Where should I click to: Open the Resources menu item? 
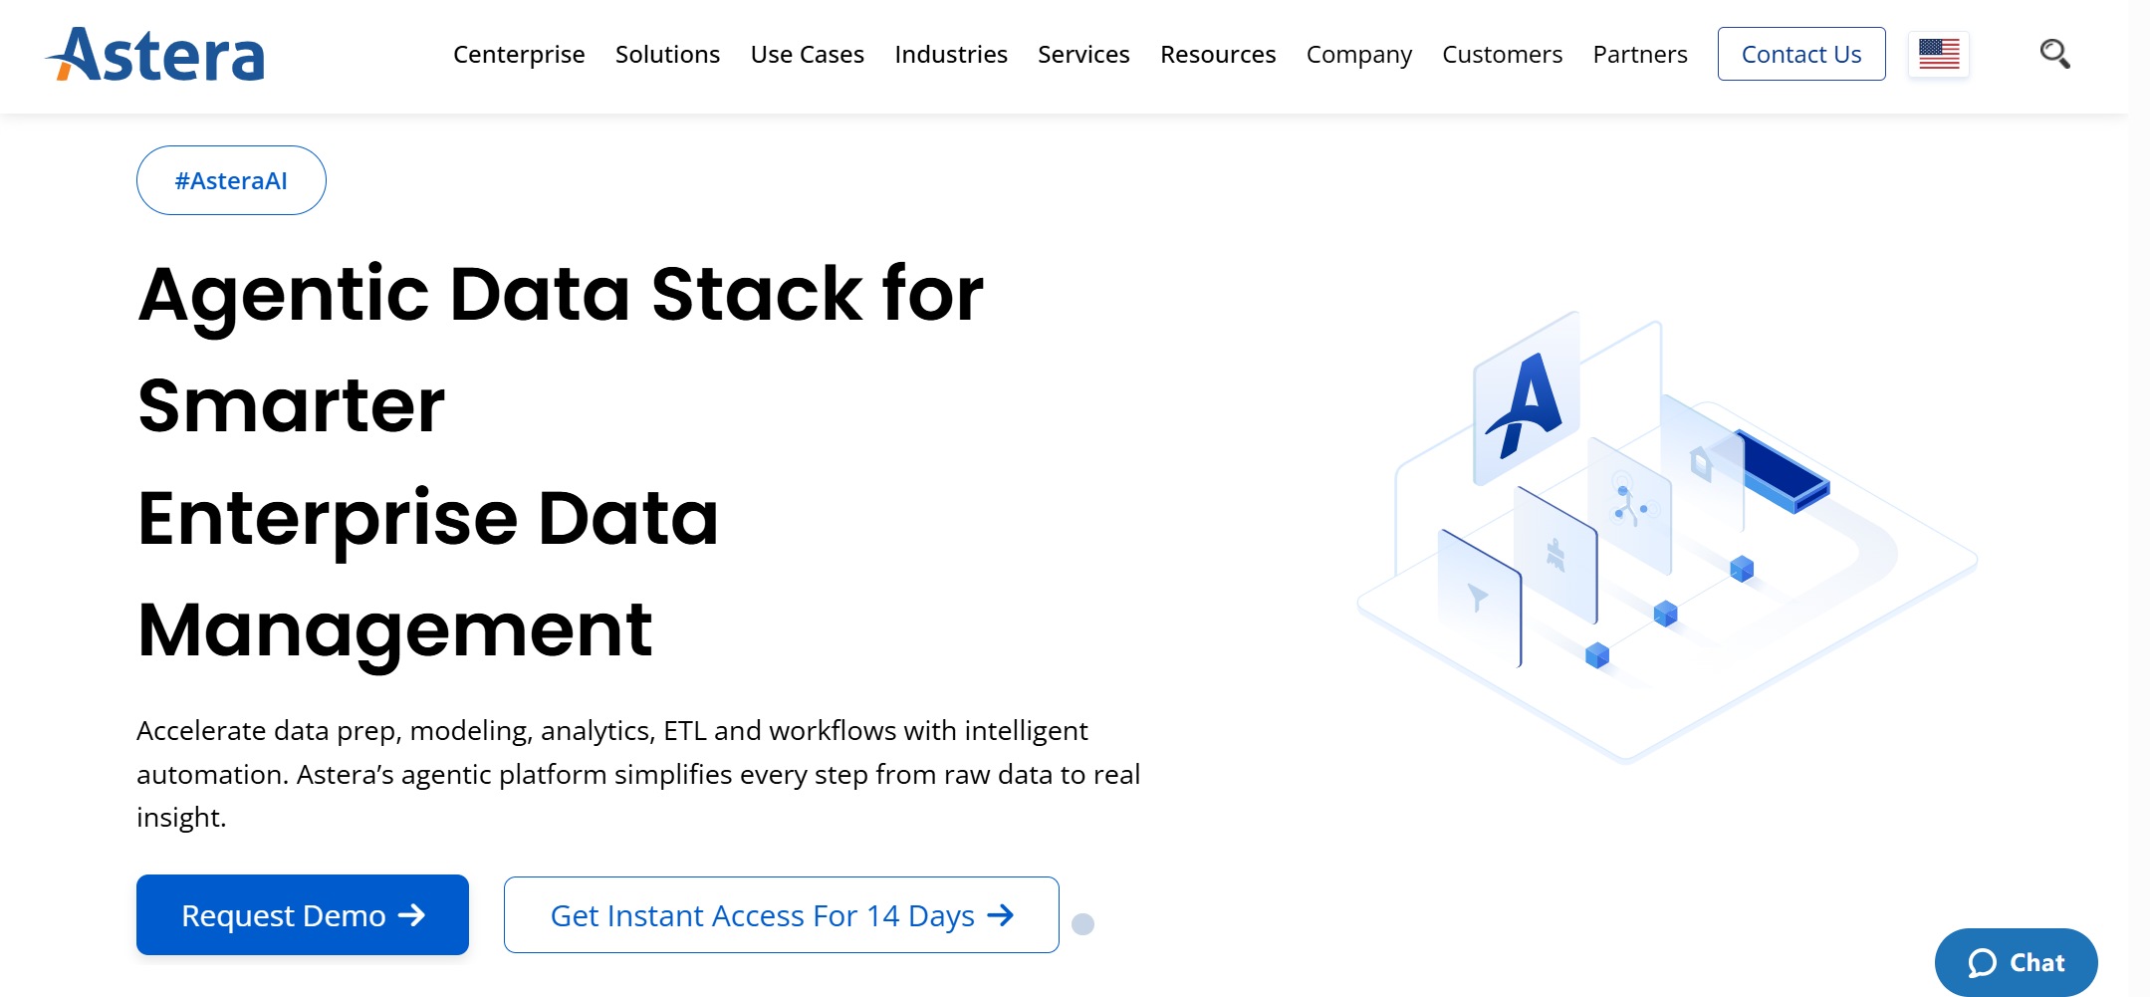1217,55
